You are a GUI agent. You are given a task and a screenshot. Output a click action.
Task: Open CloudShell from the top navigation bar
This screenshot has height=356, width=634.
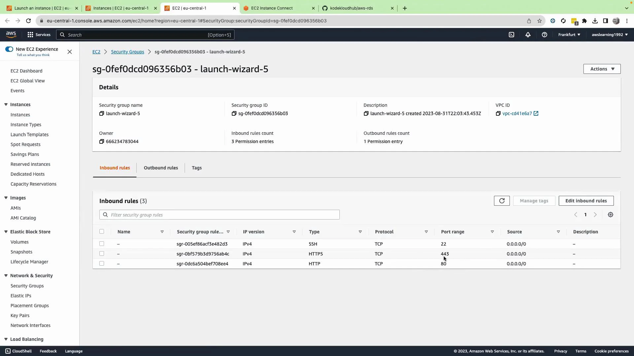tap(512, 35)
